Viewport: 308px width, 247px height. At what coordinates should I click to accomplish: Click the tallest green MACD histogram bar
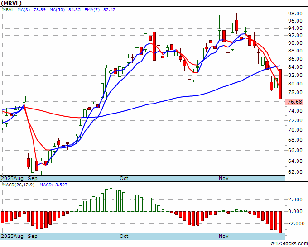(111, 200)
